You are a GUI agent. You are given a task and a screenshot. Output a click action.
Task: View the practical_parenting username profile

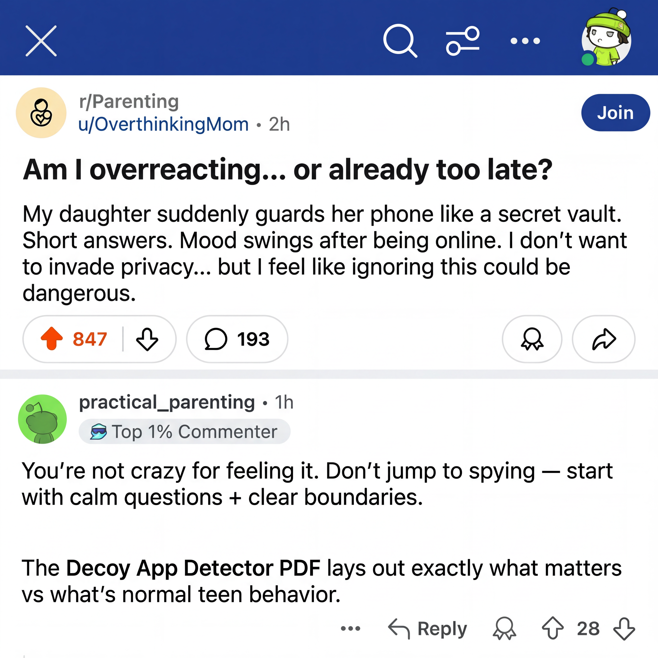(x=167, y=403)
